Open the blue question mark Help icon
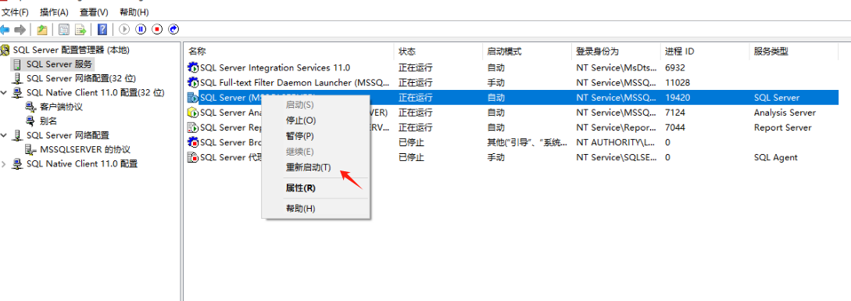The height and width of the screenshot is (301, 851). [x=102, y=30]
